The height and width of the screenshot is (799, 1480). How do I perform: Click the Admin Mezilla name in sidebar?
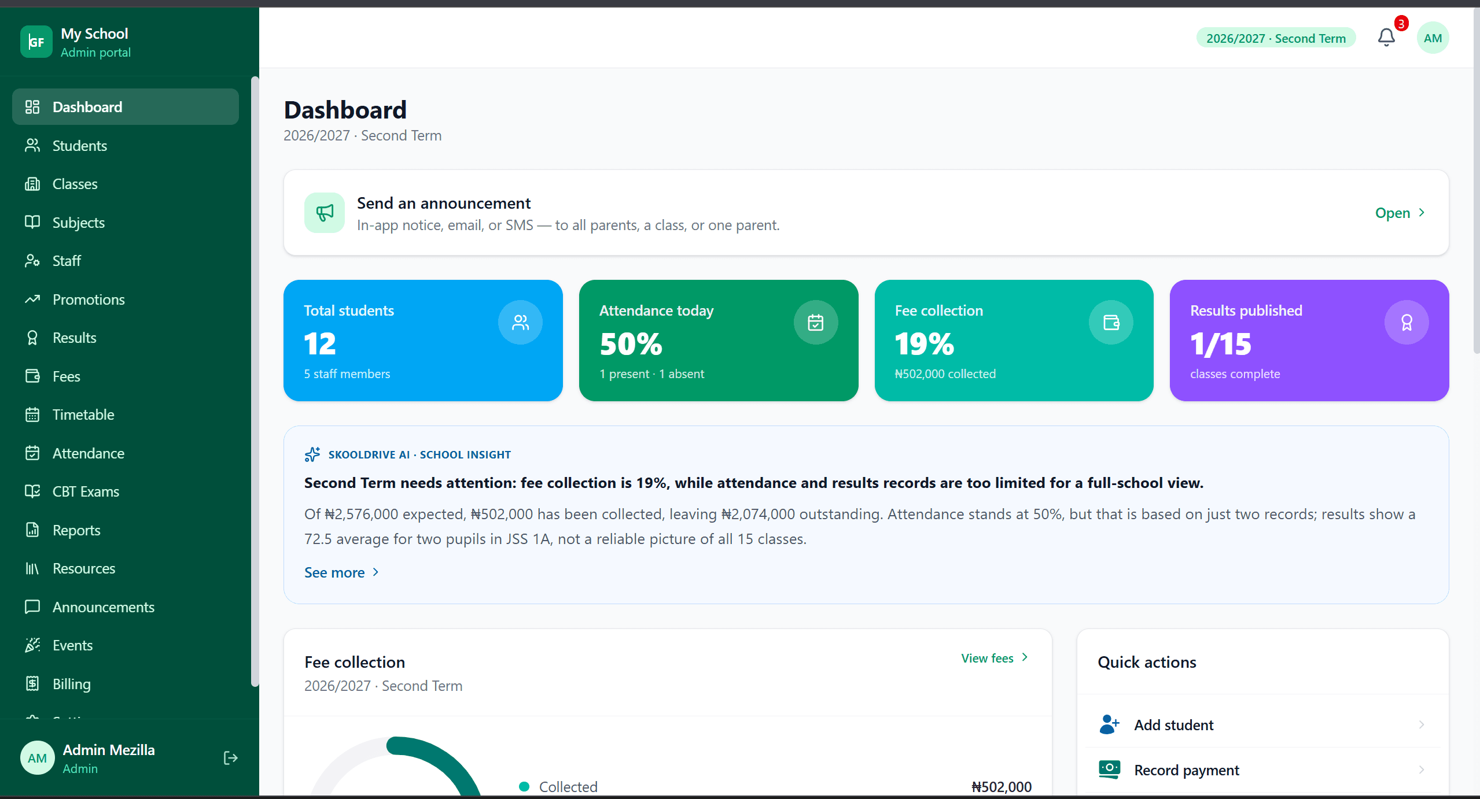(109, 750)
